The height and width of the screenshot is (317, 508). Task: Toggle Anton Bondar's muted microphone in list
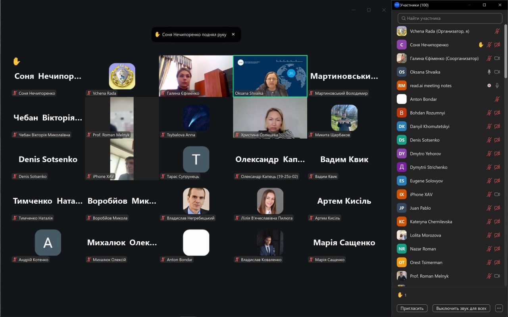click(x=497, y=99)
